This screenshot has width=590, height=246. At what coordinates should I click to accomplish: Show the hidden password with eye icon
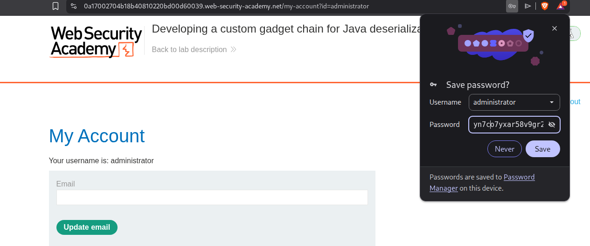pos(552,125)
